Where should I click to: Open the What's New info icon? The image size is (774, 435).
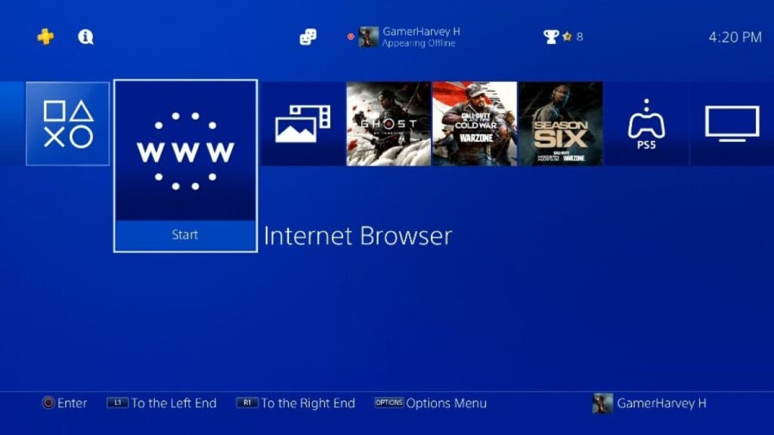[85, 36]
